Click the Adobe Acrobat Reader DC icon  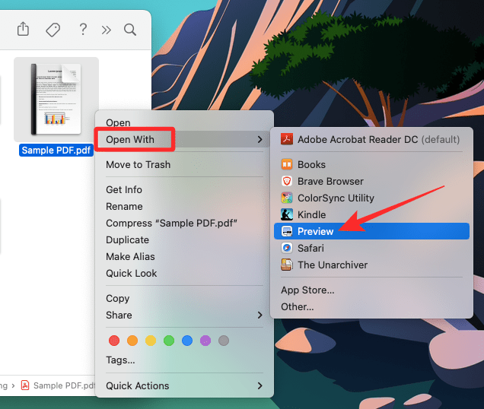[x=287, y=139]
